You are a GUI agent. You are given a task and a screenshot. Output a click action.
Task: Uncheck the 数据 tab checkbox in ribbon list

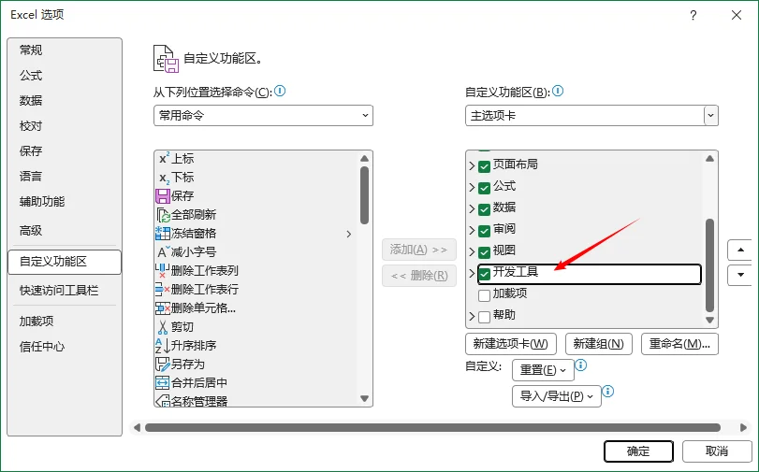click(484, 209)
